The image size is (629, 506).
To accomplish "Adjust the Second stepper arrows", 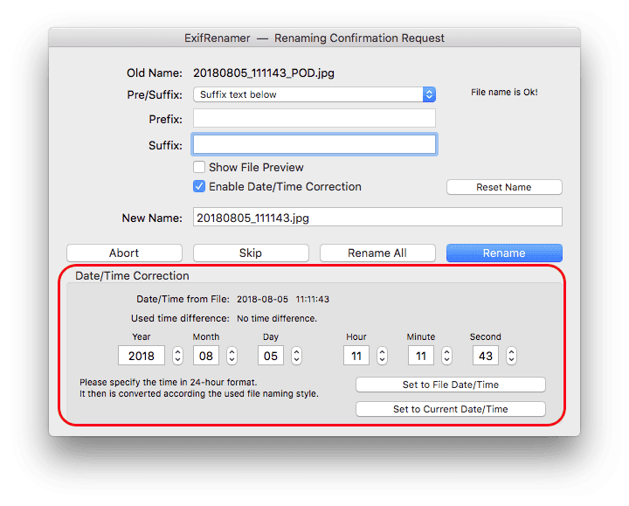I will click(x=511, y=356).
